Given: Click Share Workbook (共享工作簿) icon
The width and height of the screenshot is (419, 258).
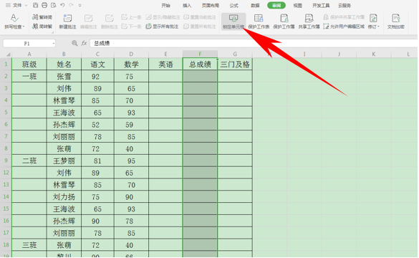Looking at the screenshot, I should tap(309, 19).
